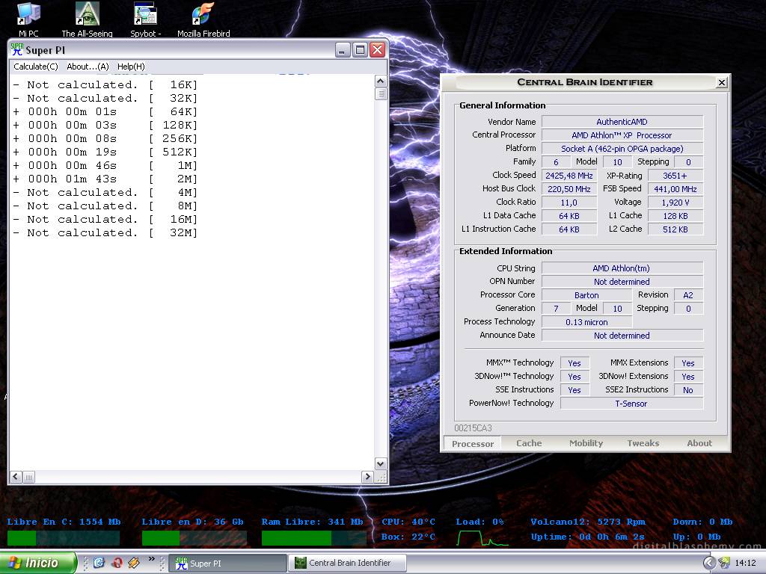Expand the hidden quick launch items chevron
Viewport: 766px width, 574px height.
point(152,559)
